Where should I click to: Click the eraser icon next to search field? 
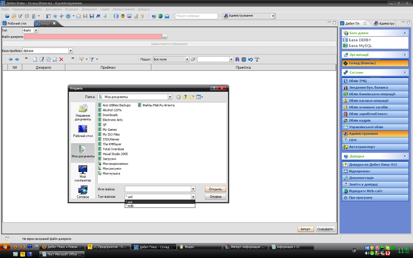193,59
